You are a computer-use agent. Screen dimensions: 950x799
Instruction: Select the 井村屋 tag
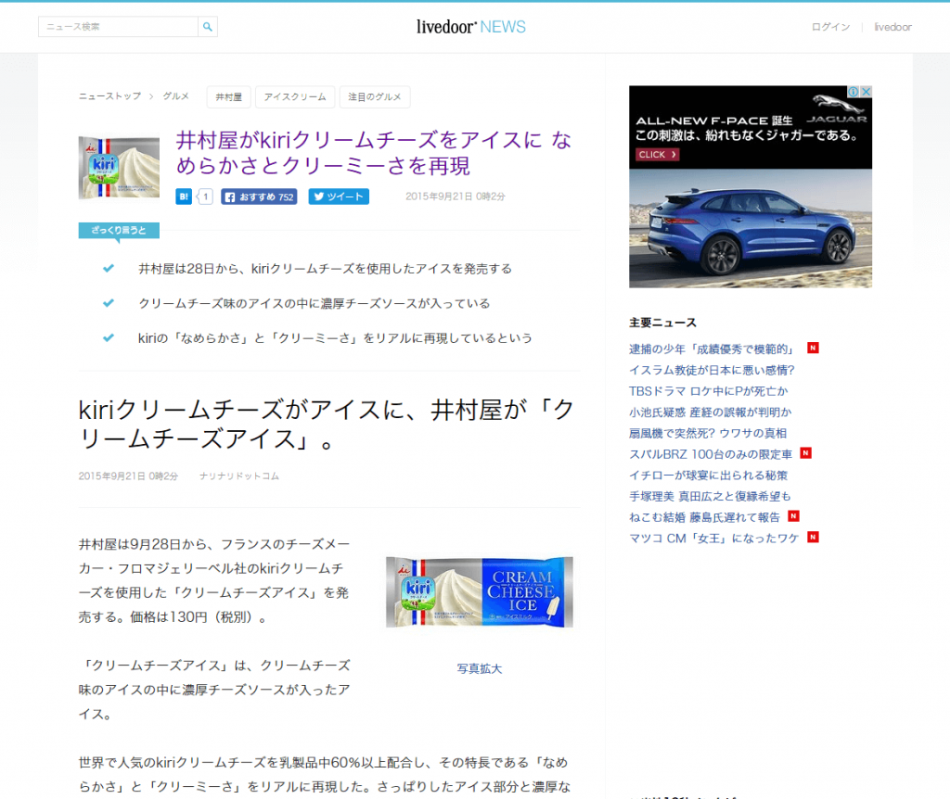228,96
